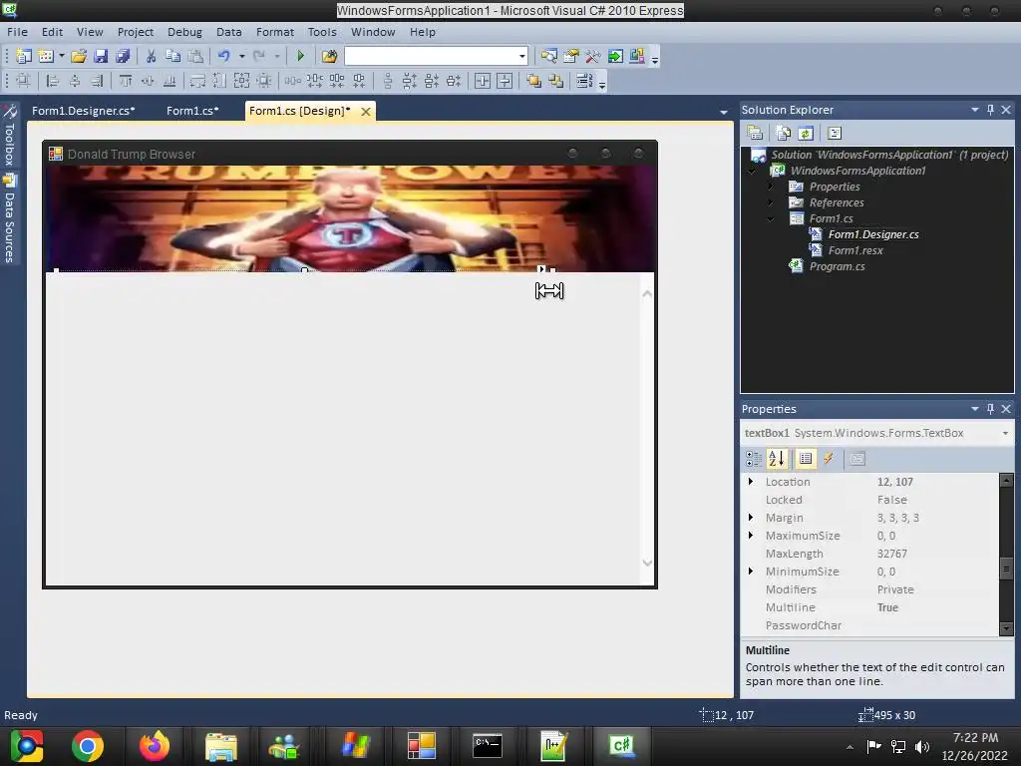Click the Center Vertically layout icon
This screenshot has height=766, width=1021.
[x=505, y=81]
